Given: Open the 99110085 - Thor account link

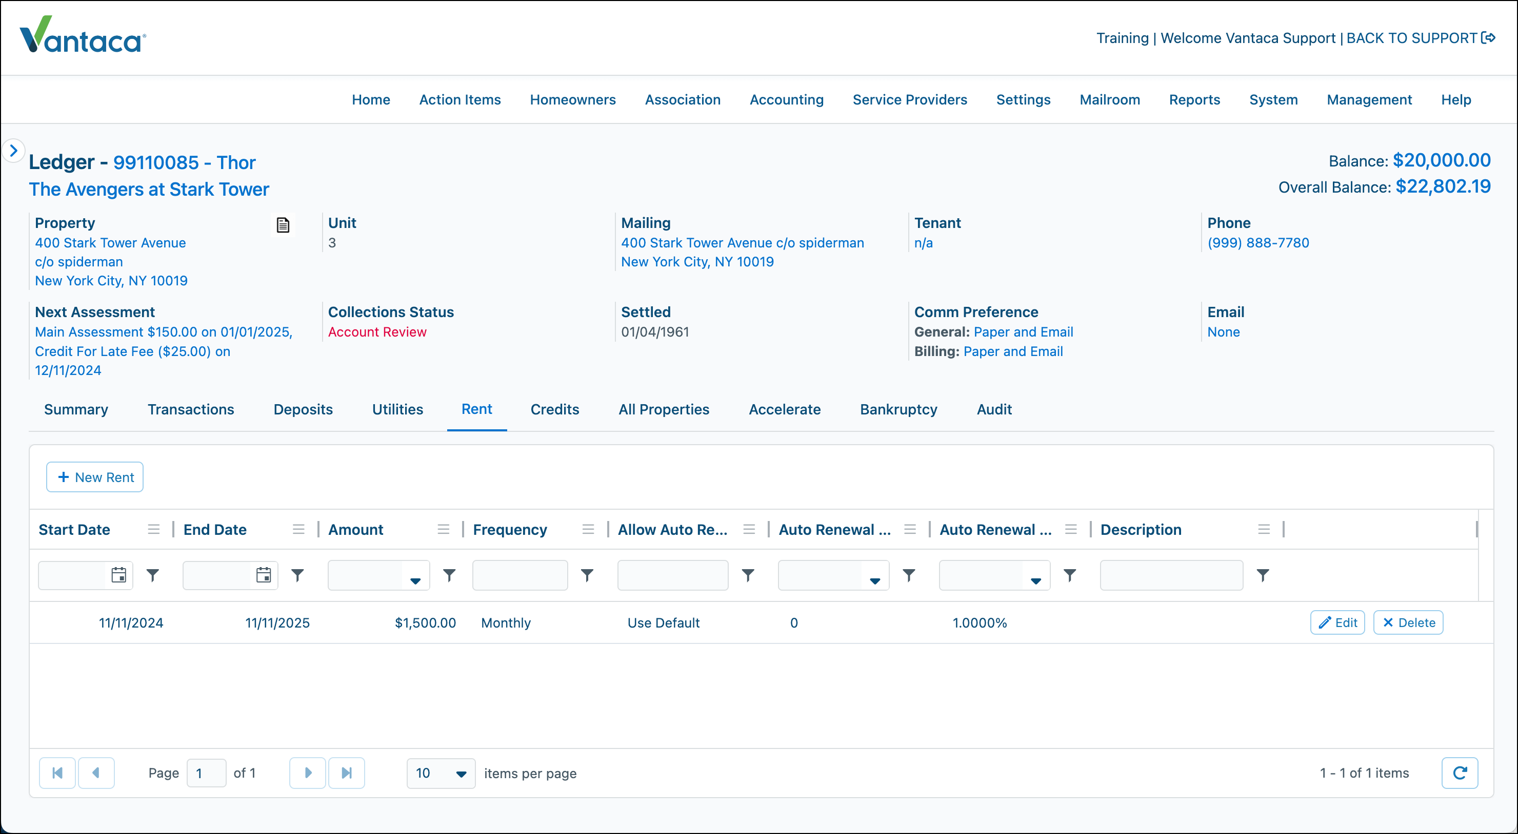Looking at the screenshot, I should [x=185, y=162].
